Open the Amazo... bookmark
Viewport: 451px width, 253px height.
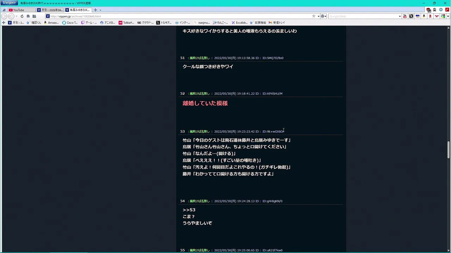pyautogui.click(x=51, y=22)
